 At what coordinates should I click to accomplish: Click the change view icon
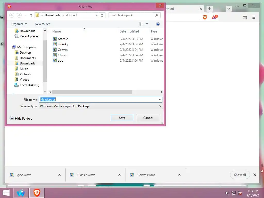coord(142,24)
